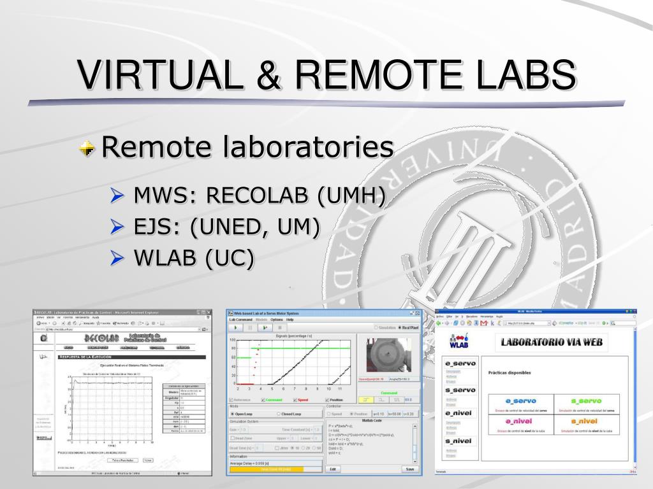This screenshot has width=653, height=489.
Task: Click the Forward arrow in the WLAB browser
Action: [447, 323]
